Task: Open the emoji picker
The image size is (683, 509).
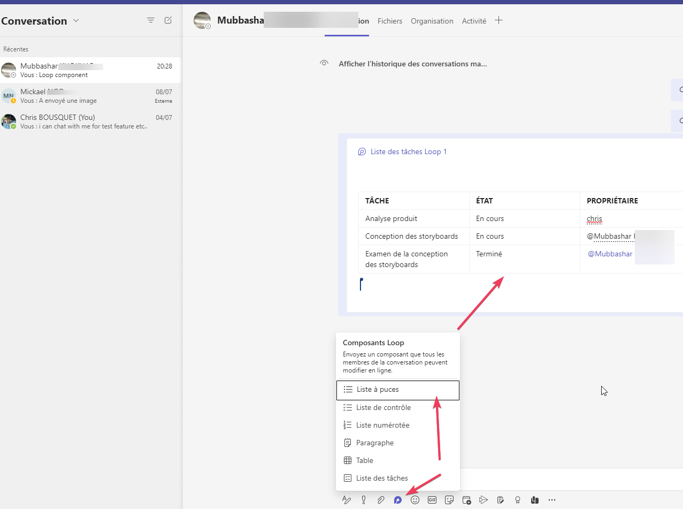Action: coord(415,500)
